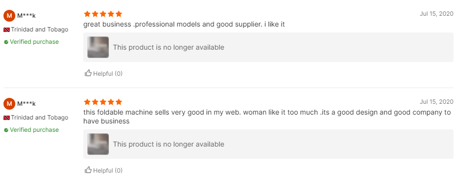Click first 'This product is no longer available' text
The width and height of the screenshot is (457, 181).
click(169, 47)
